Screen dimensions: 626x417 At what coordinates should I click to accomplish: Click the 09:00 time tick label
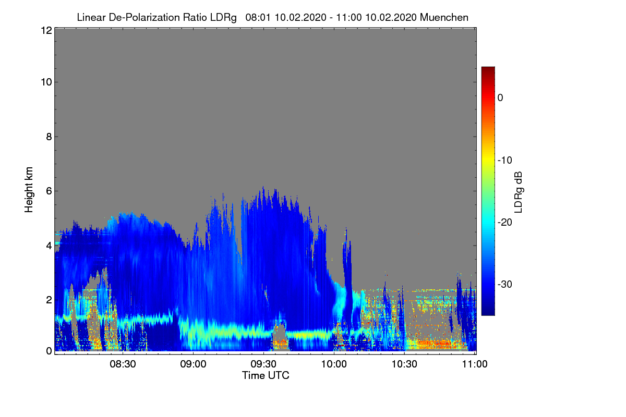tap(192, 364)
